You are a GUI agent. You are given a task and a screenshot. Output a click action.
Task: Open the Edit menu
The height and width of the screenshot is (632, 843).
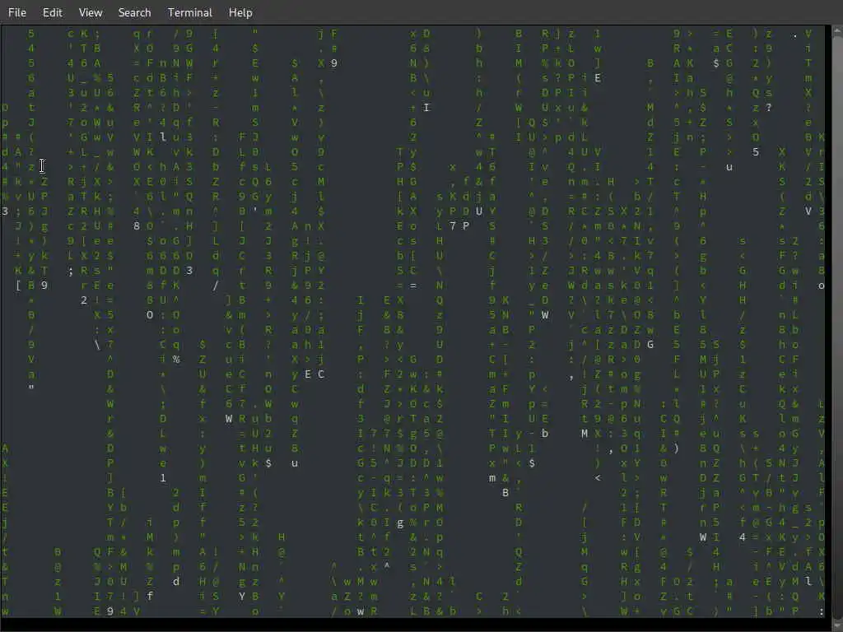52,12
